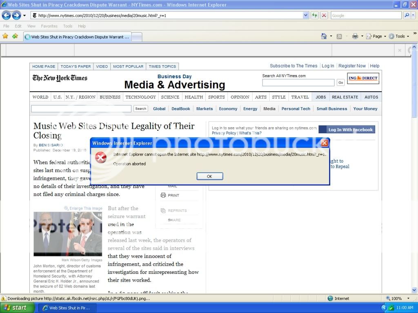Click the browser Back arrow button
Viewport: 418px width, 313px height.
click(7, 15)
